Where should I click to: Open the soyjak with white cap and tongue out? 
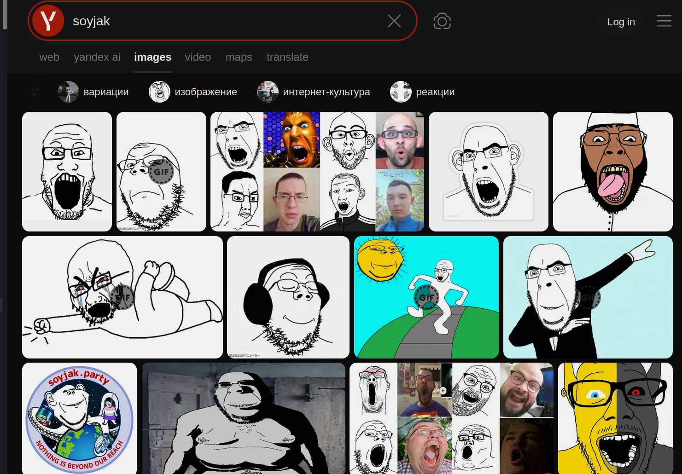[x=613, y=172]
